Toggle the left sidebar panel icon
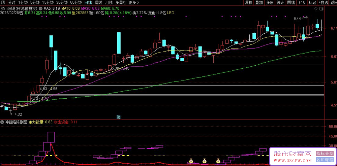The height and width of the screenshot is (166, 337). click(3, 3)
